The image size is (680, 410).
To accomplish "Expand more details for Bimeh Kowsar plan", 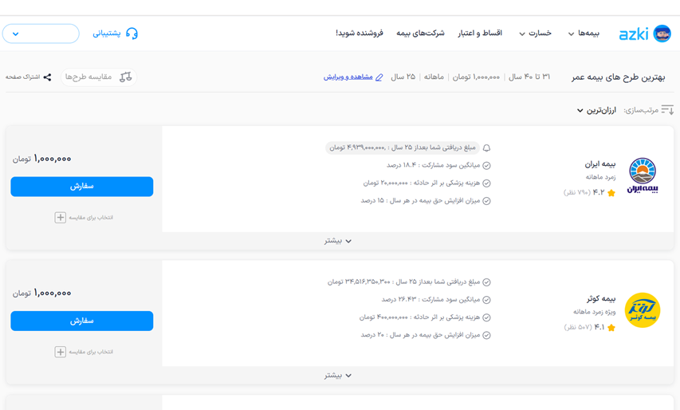I will (338, 376).
